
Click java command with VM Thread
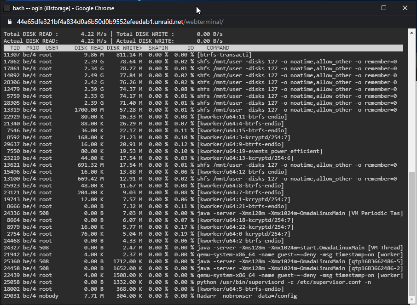coord(300,248)
